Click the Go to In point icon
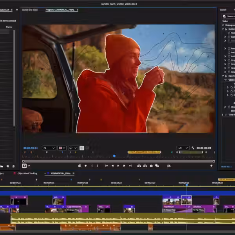This screenshot has height=235, width=235. click(x=107, y=166)
